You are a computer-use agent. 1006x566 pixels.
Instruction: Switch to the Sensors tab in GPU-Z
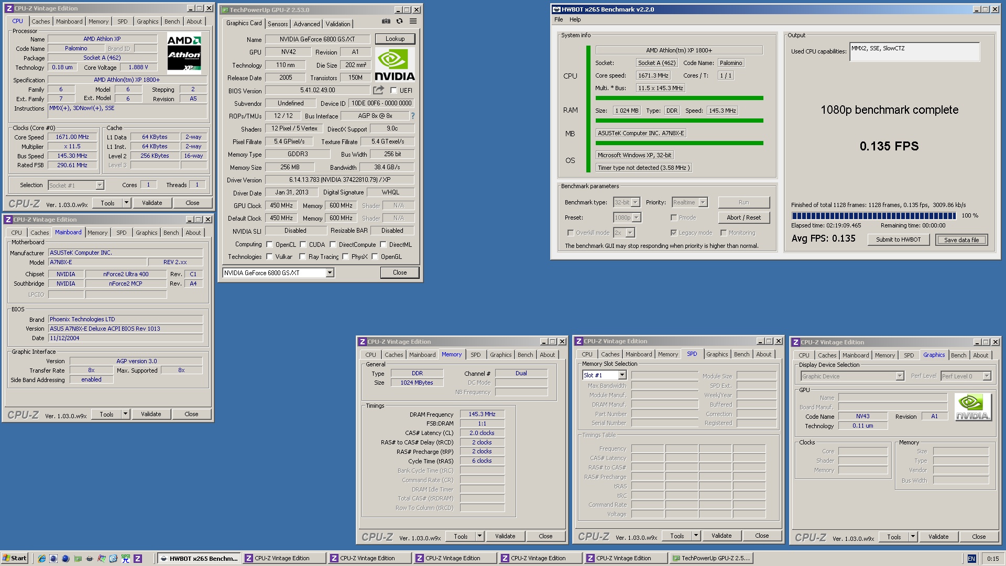(x=278, y=24)
